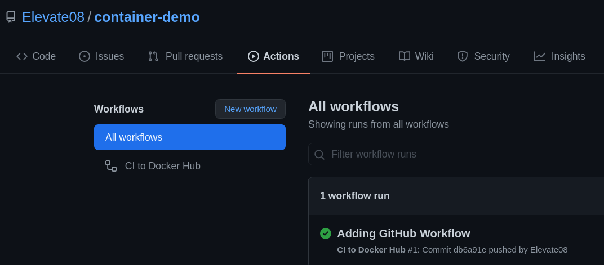Click the Actions play-circle icon

tap(254, 56)
